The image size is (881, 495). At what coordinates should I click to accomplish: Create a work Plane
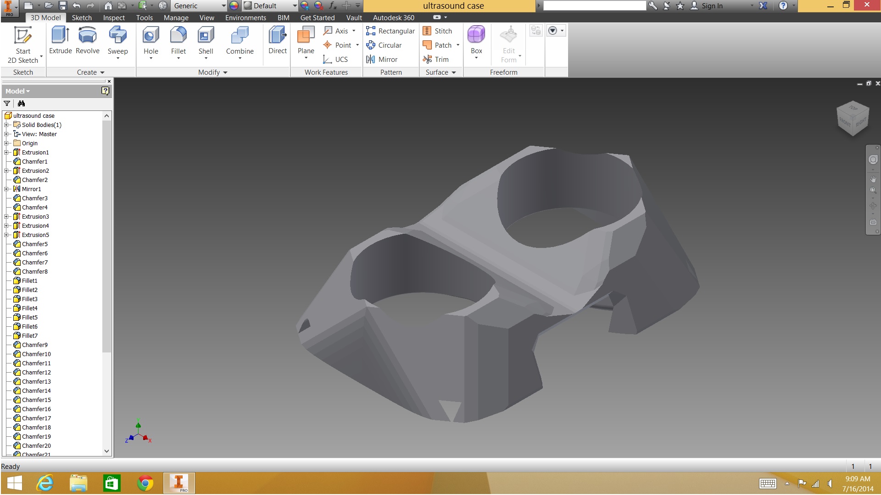point(306,43)
